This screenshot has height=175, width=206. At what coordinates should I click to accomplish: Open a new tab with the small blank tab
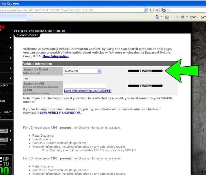pos(29,17)
